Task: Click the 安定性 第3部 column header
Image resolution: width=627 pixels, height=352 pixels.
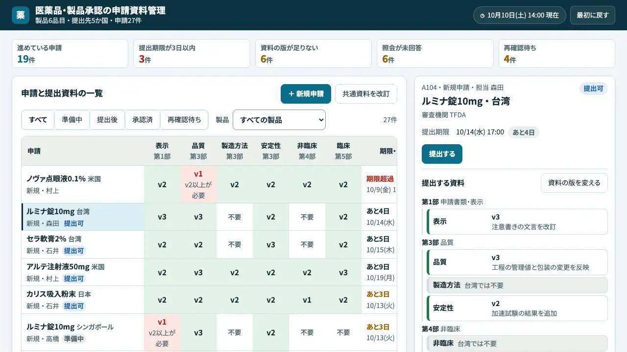Action: coord(271,151)
